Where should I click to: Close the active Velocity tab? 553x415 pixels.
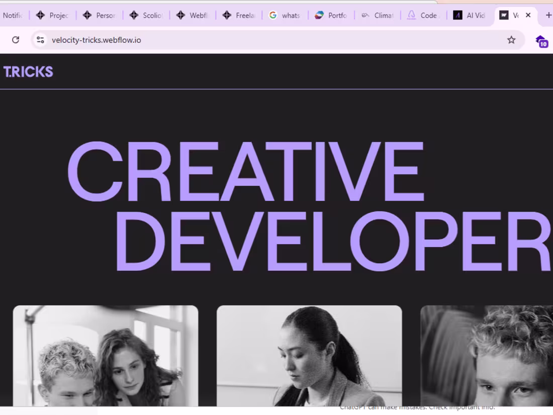tap(528, 15)
